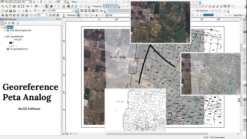Viewport: 247px width, 139px height.
Task: Click the Cell Selection button
Action: 202,11
